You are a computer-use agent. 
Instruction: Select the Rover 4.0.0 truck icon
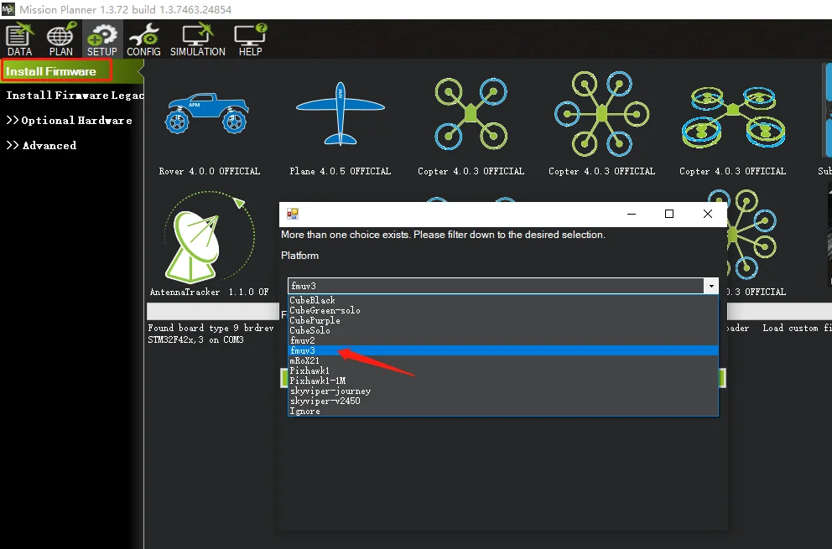(x=207, y=113)
